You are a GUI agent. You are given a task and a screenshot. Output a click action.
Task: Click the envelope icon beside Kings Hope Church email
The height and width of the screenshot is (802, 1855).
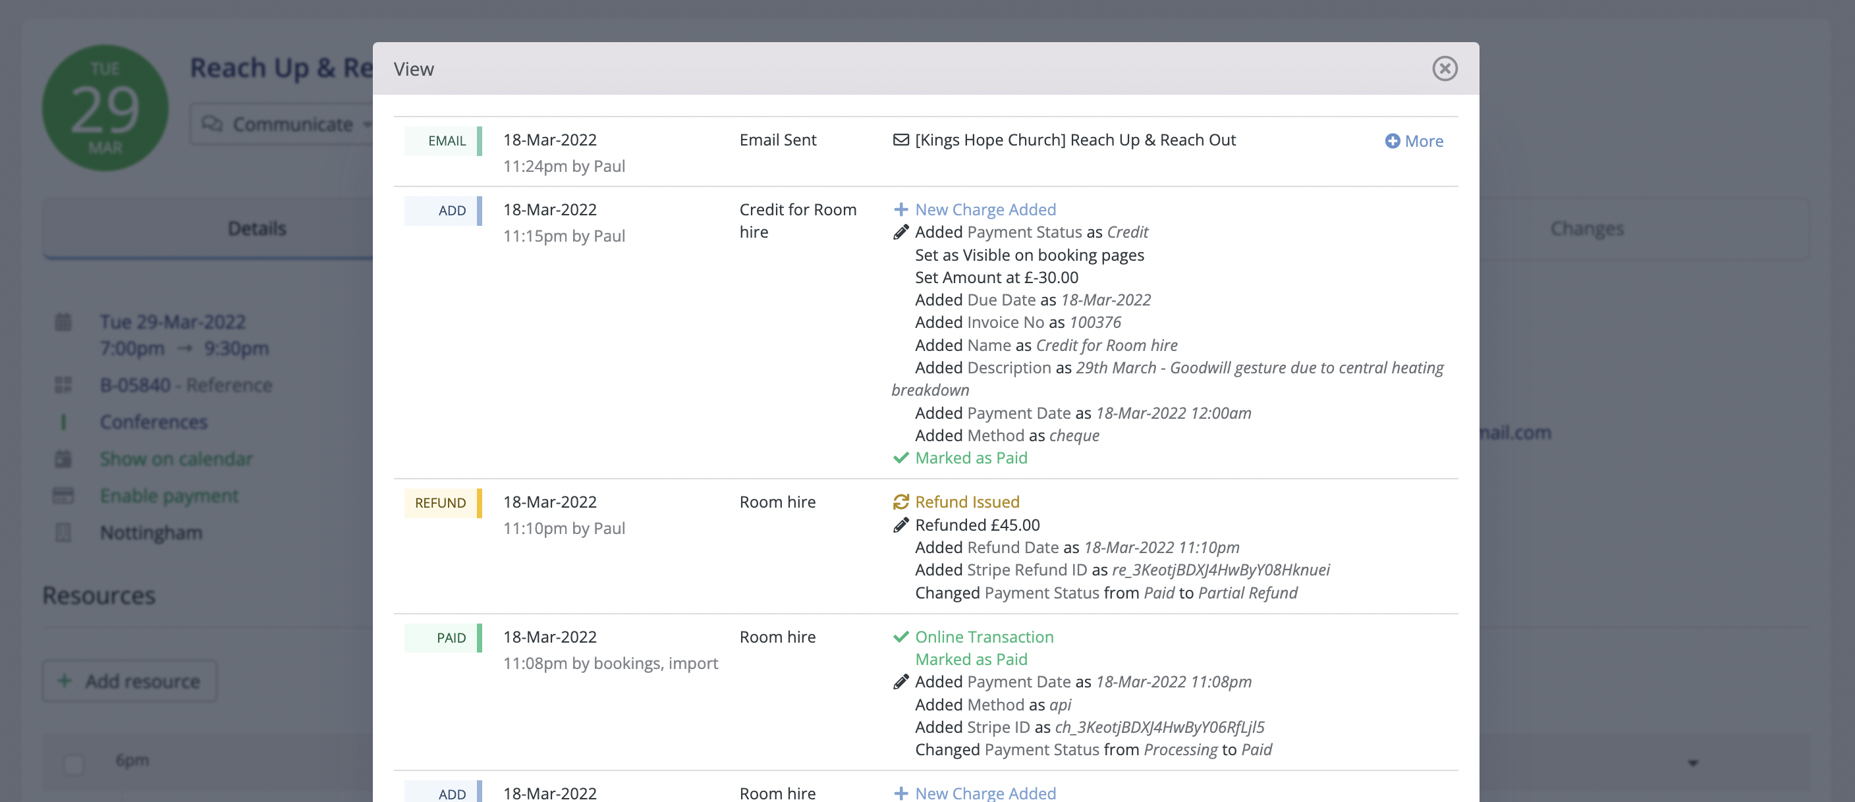tap(900, 140)
